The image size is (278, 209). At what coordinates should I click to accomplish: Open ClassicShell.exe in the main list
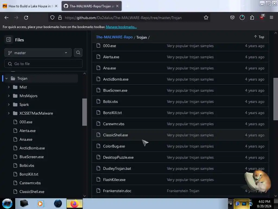click(x=115, y=135)
